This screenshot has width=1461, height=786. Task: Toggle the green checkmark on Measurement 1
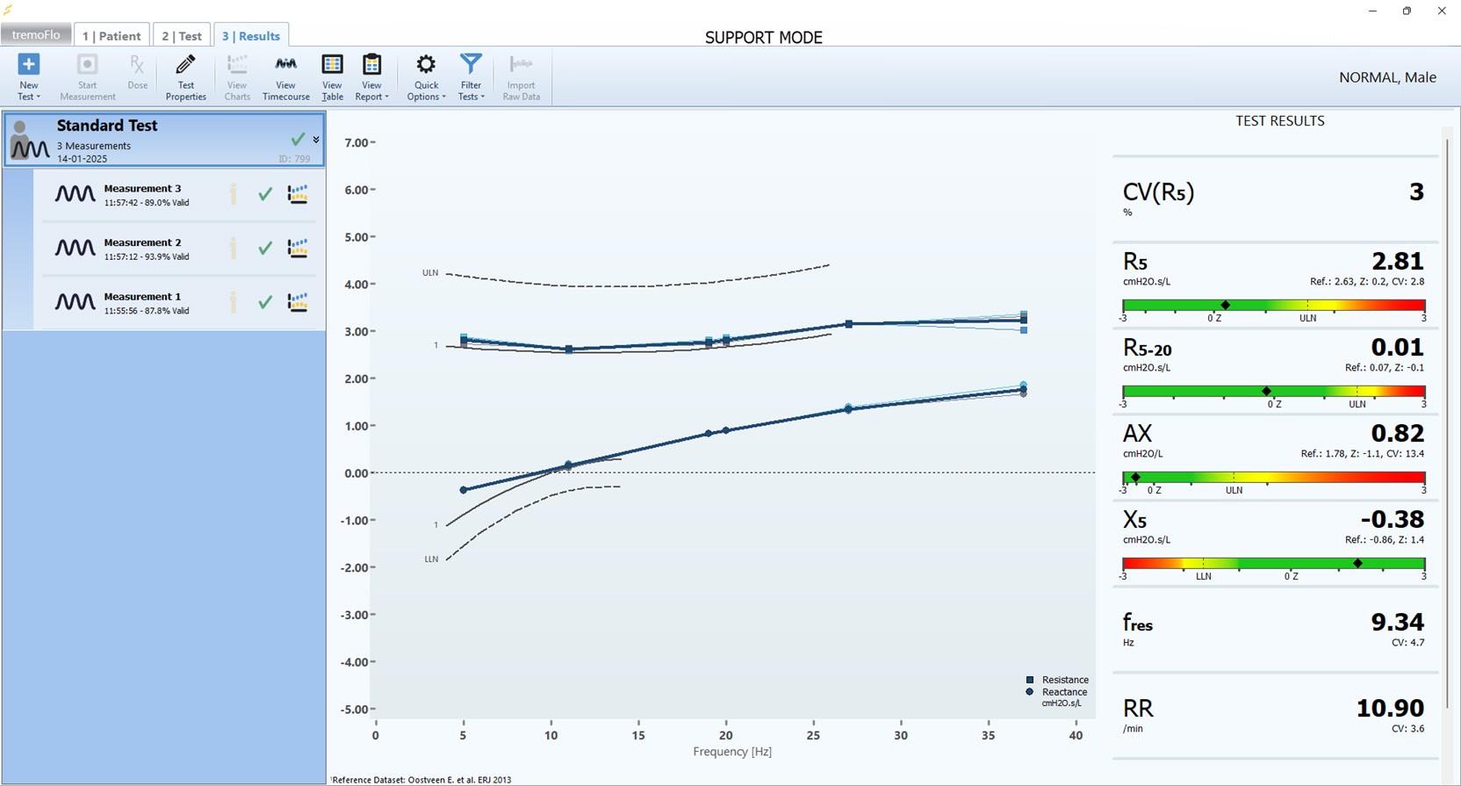(x=265, y=302)
